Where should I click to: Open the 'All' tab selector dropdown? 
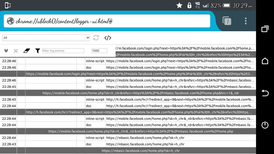tap(46, 38)
